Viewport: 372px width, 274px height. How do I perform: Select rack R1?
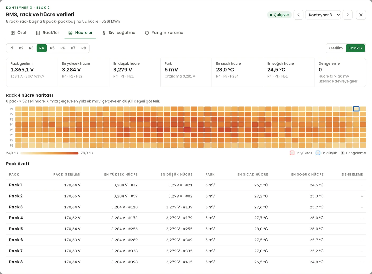click(x=11, y=48)
